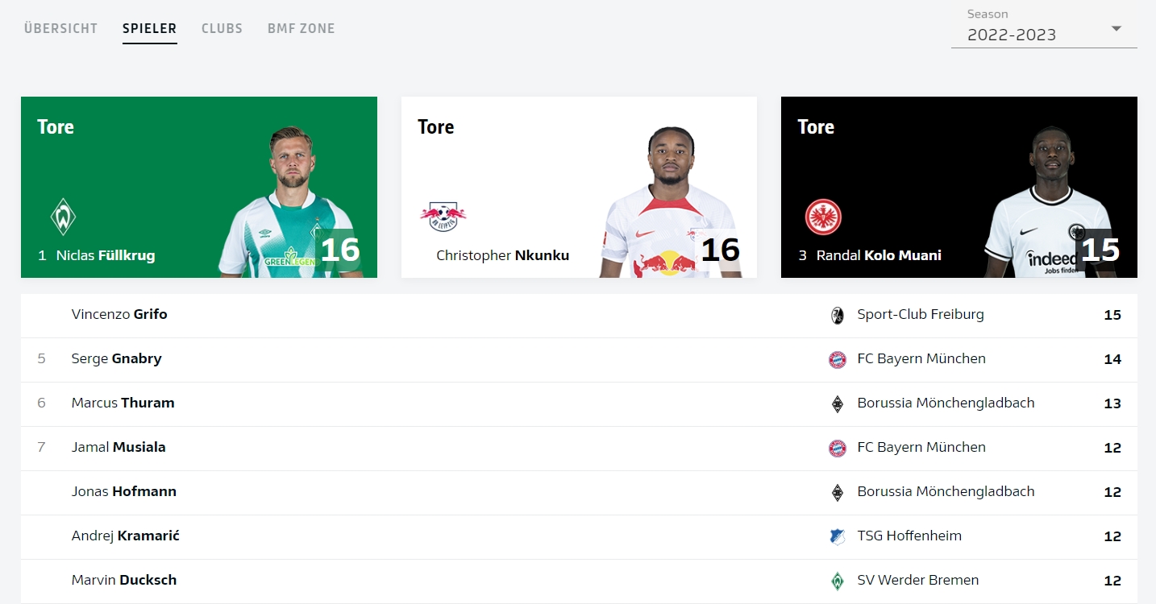The height and width of the screenshot is (604, 1156).
Task: Open Marcus Thuram's player profile
Action: point(123,403)
